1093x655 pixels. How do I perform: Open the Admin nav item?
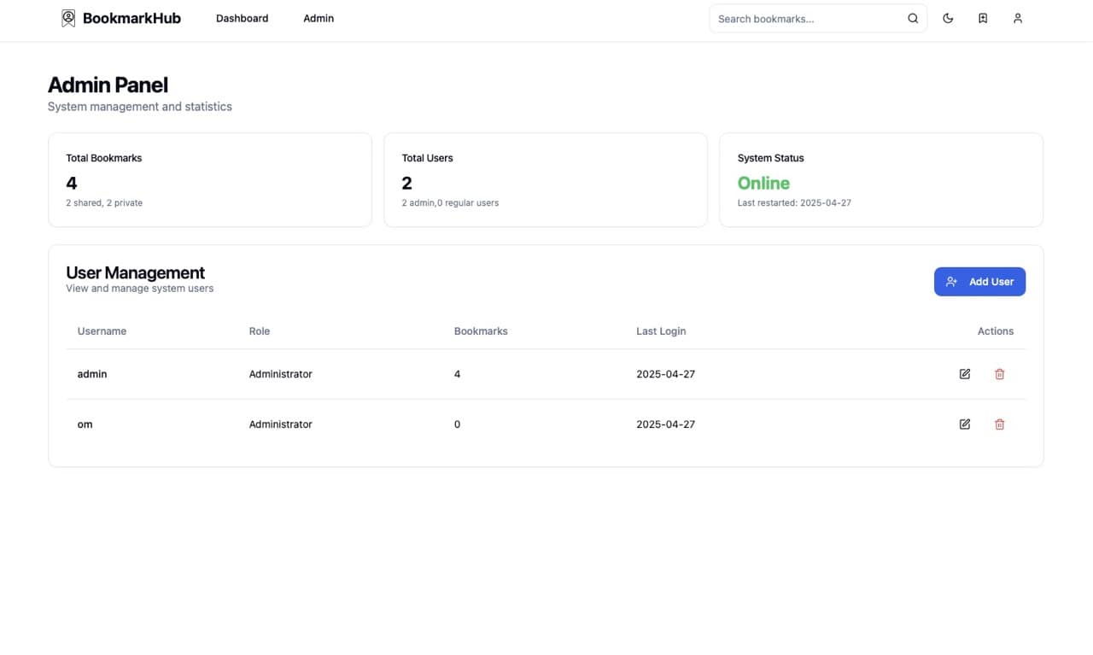(x=319, y=19)
